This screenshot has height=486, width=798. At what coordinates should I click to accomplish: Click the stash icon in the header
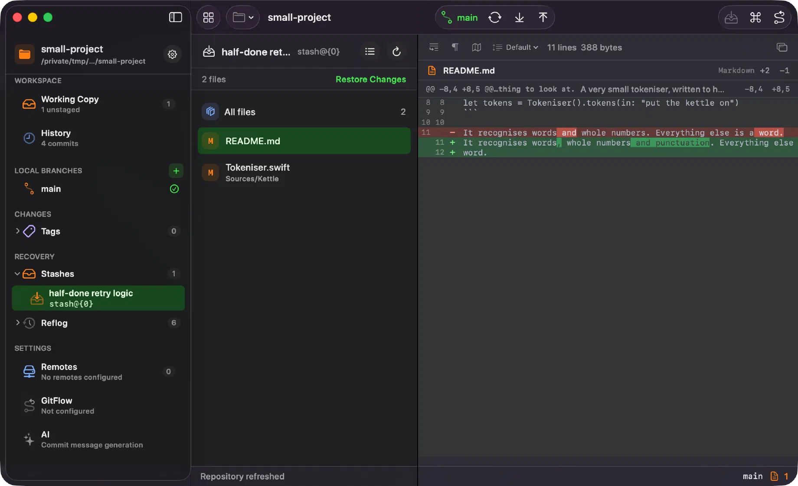[x=209, y=52]
